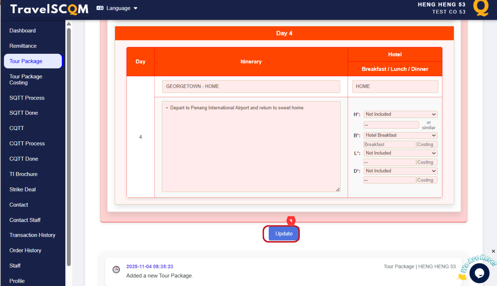The height and width of the screenshot is (286, 497).
Task: Click the GEORGETOWN - HOME title field
Action: (x=251, y=87)
